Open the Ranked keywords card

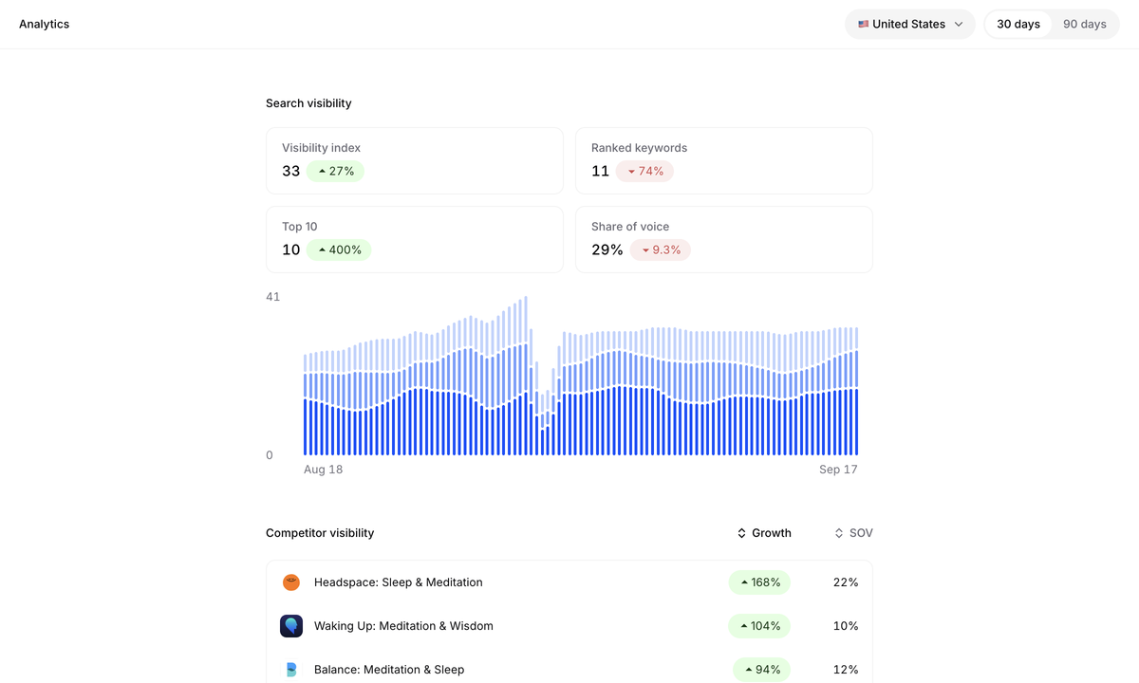click(x=724, y=161)
